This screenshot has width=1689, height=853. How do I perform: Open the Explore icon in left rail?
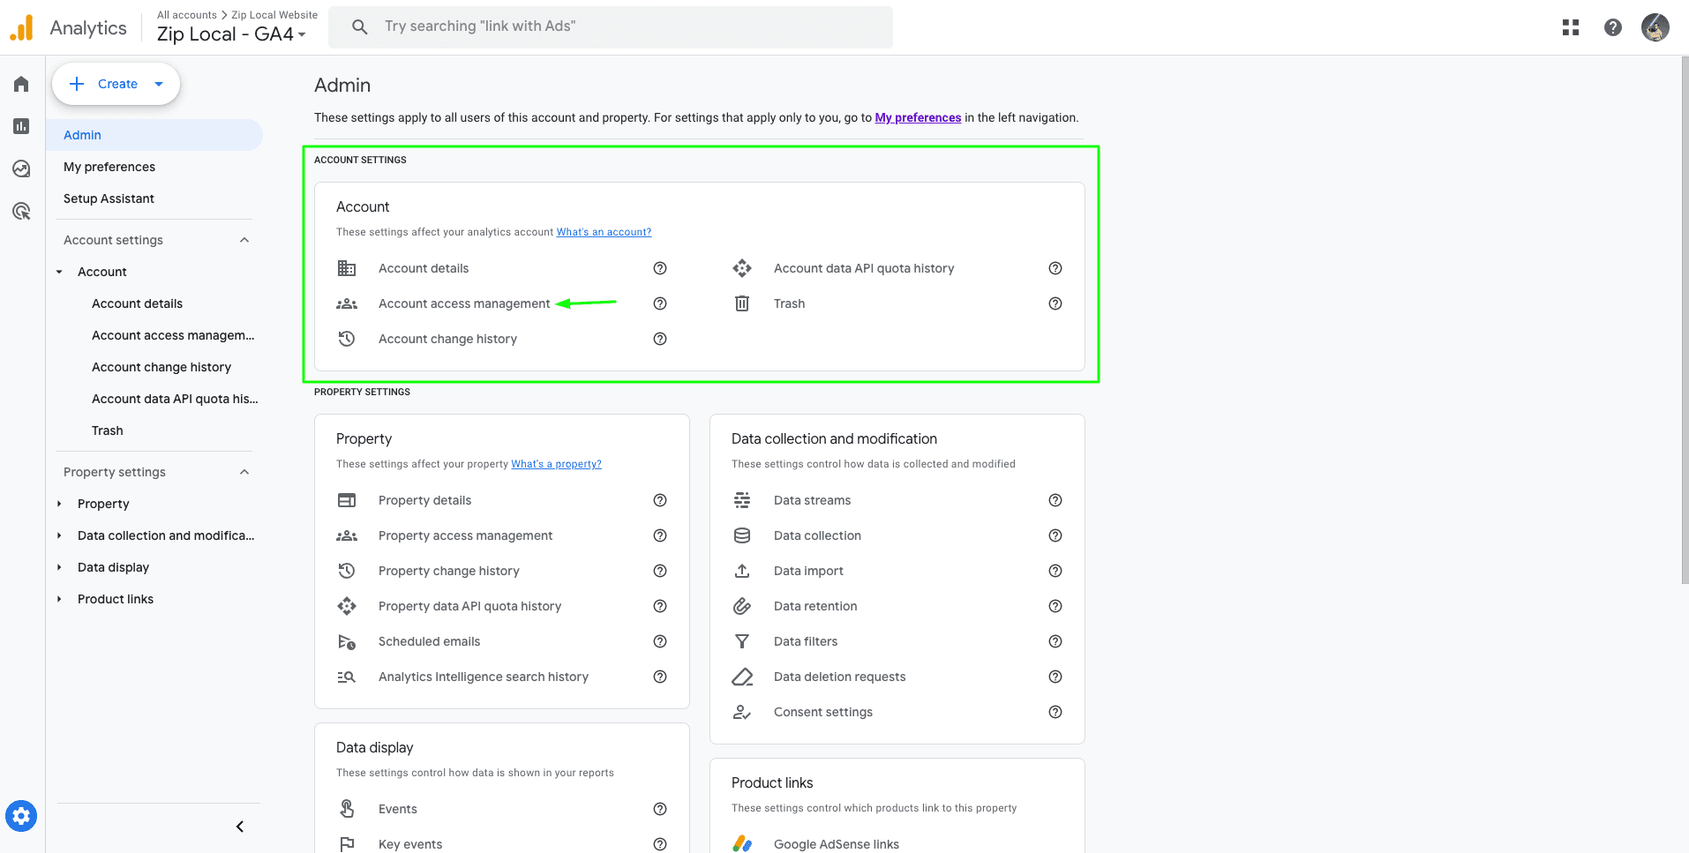click(x=21, y=168)
